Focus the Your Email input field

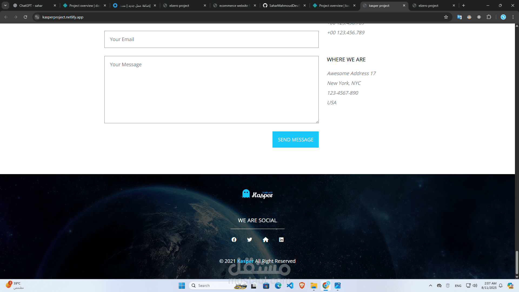pos(211,39)
